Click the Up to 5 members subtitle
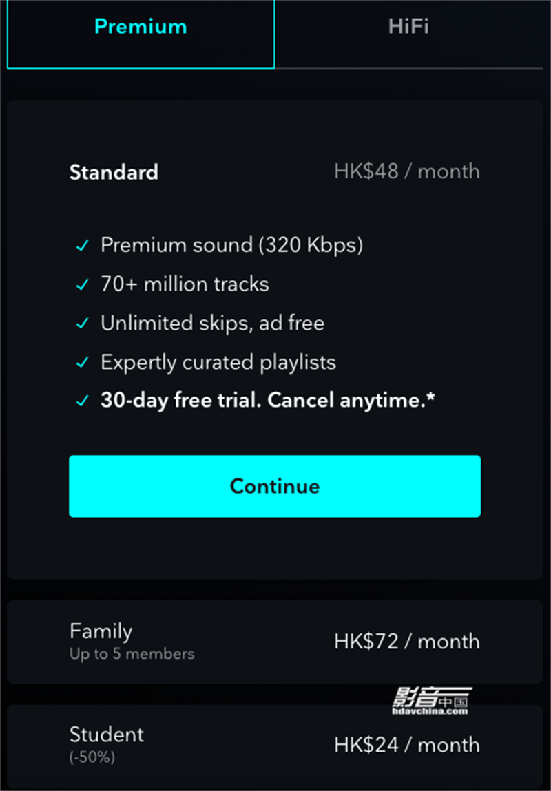This screenshot has width=551, height=791. point(132,654)
